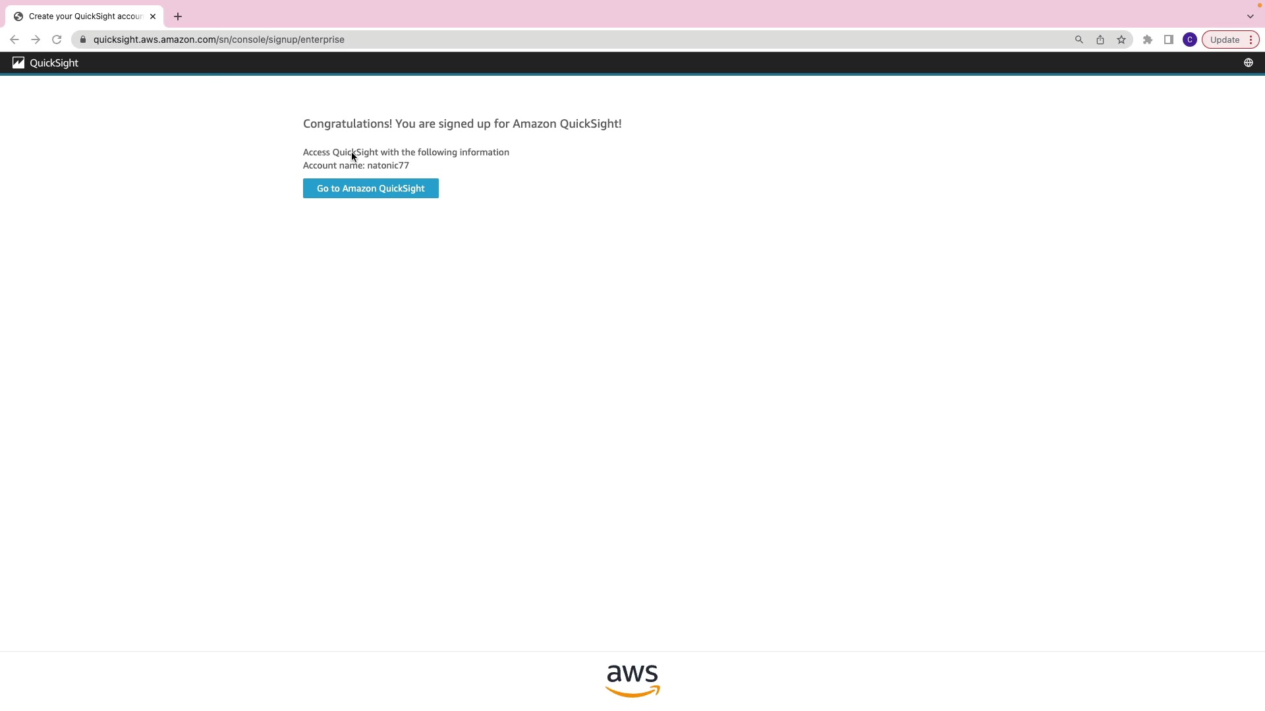1265x711 pixels.
Task: Click the Update button in Chrome toolbar
Action: (1224, 39)
